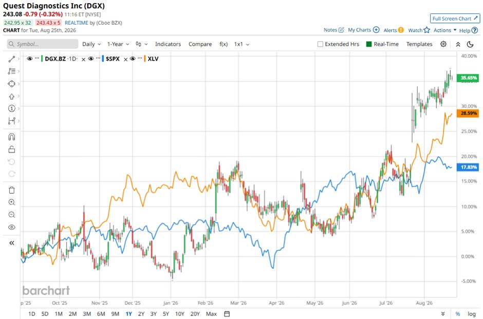Viewport: 483px width, 319px height.
Task: Open the Compare menu
Action: tap(200, 44)
